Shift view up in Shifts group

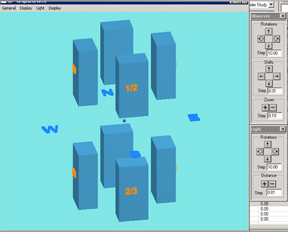[269, 69]
